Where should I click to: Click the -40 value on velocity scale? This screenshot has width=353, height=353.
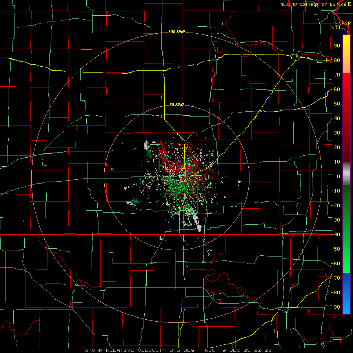click(335, 235)
